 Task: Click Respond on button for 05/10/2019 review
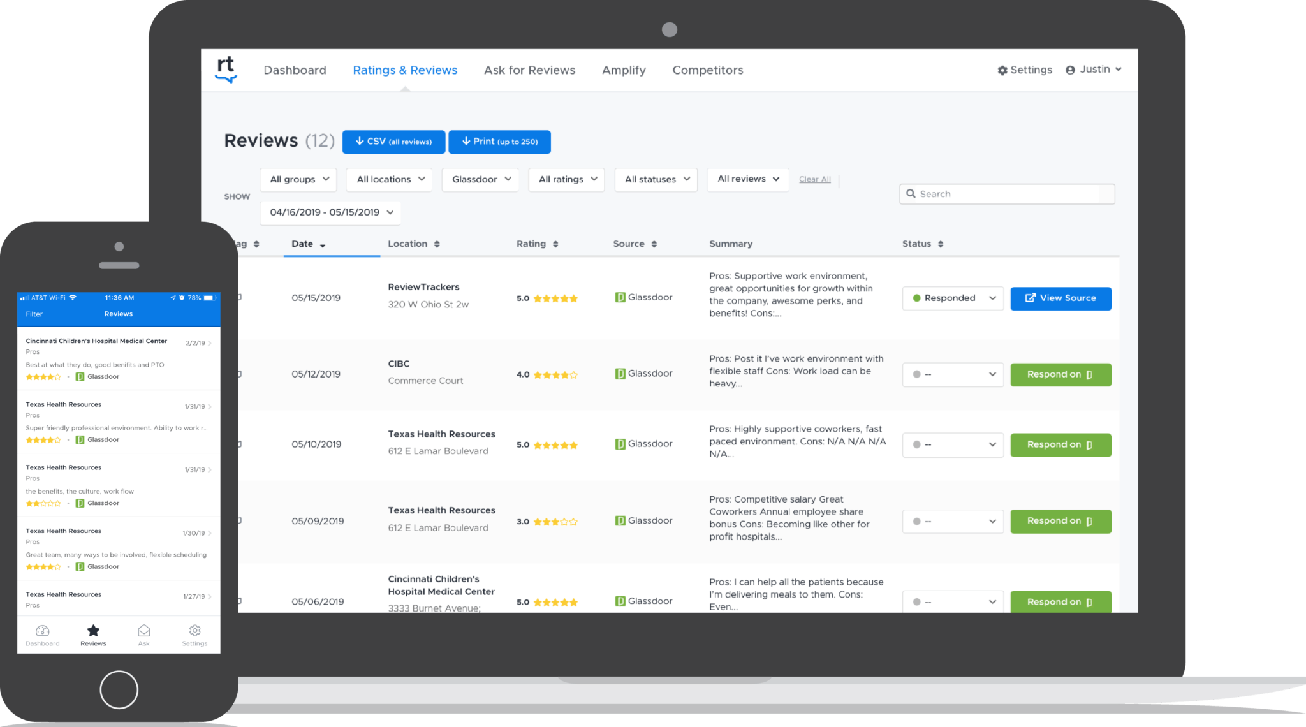pyautogui.click(x=1061, y=445)
